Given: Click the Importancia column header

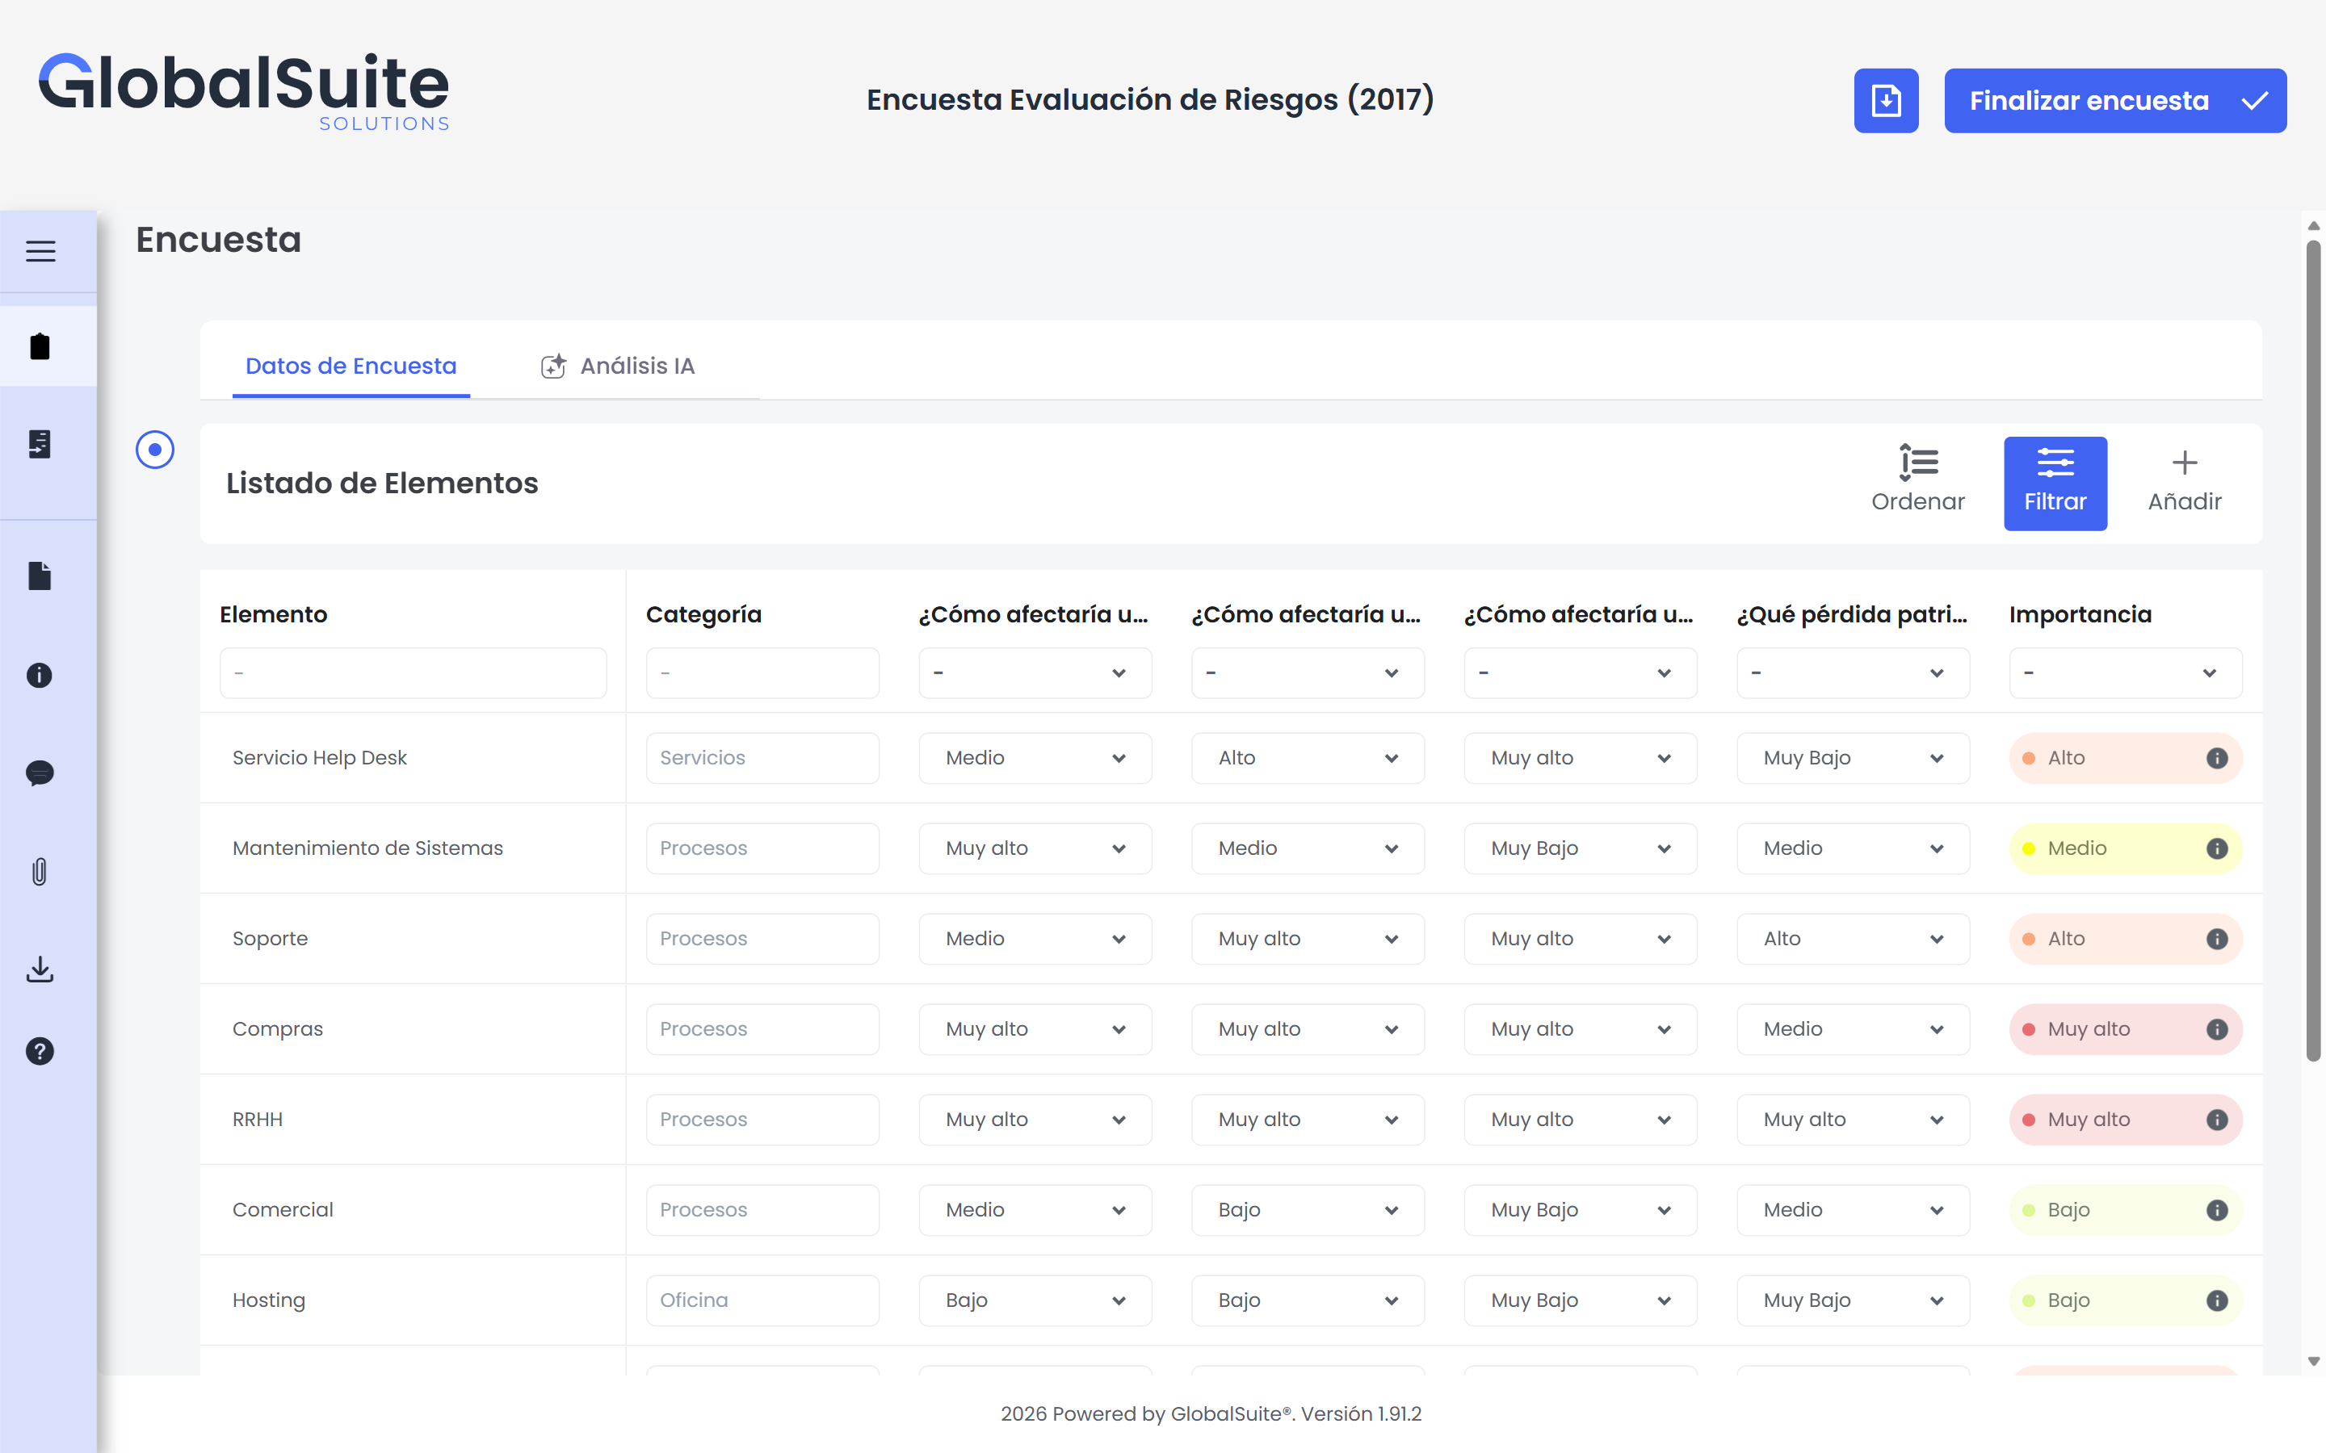Looking at the screenshot, I should click(x=2080, y=614).
